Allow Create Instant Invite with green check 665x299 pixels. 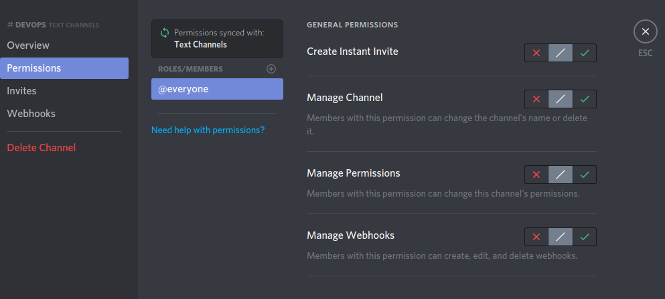point(585,53)
